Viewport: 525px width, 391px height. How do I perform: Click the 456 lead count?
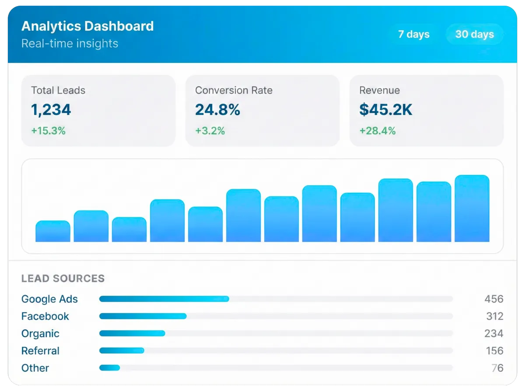point(494,299)
